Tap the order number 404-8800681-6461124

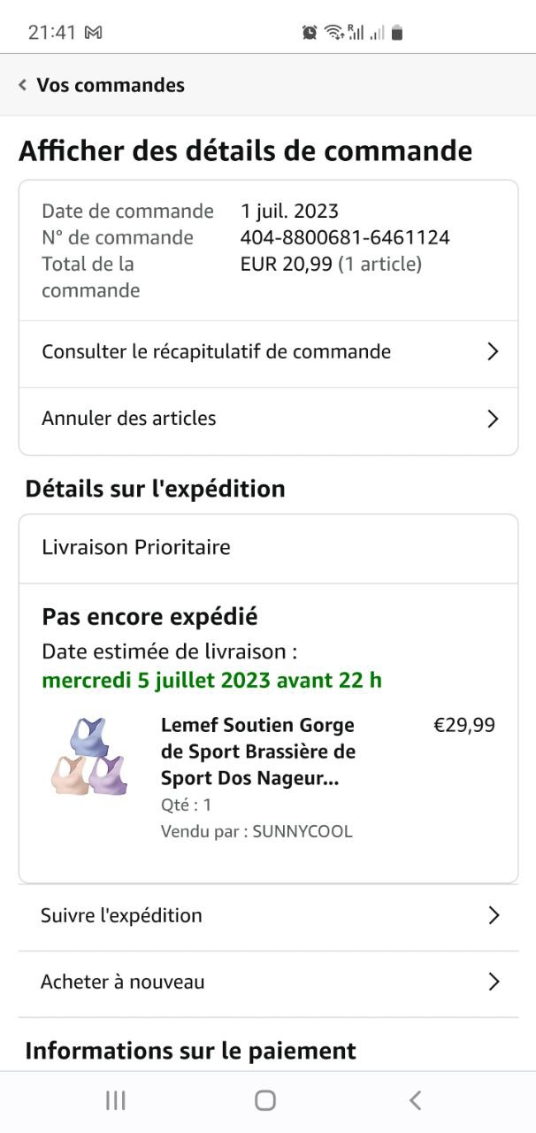coord(345,237)
